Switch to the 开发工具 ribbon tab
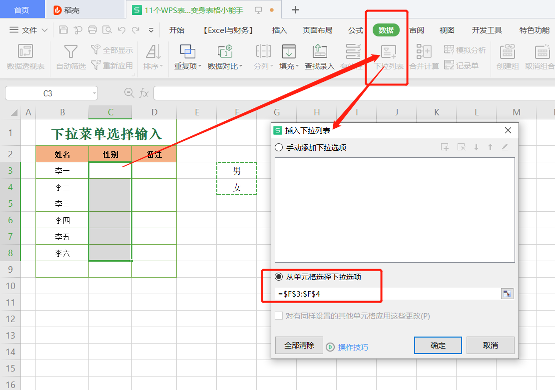The width and height of the screenshot is (555, 390). point(487,30)
